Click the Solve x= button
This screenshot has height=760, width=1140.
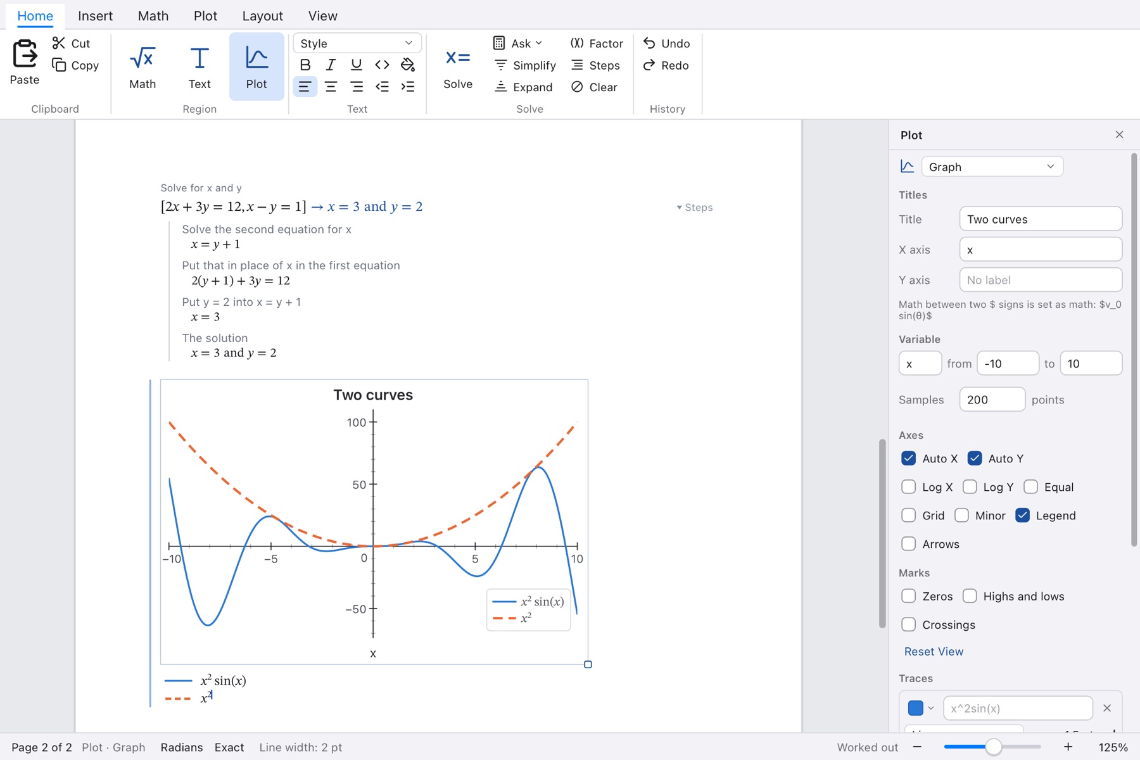coord(458,66)
